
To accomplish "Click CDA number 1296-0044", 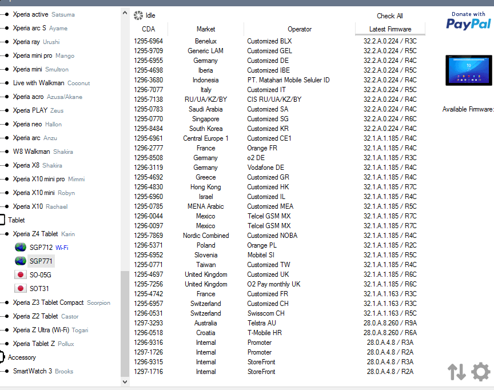I will click(149, 216).
